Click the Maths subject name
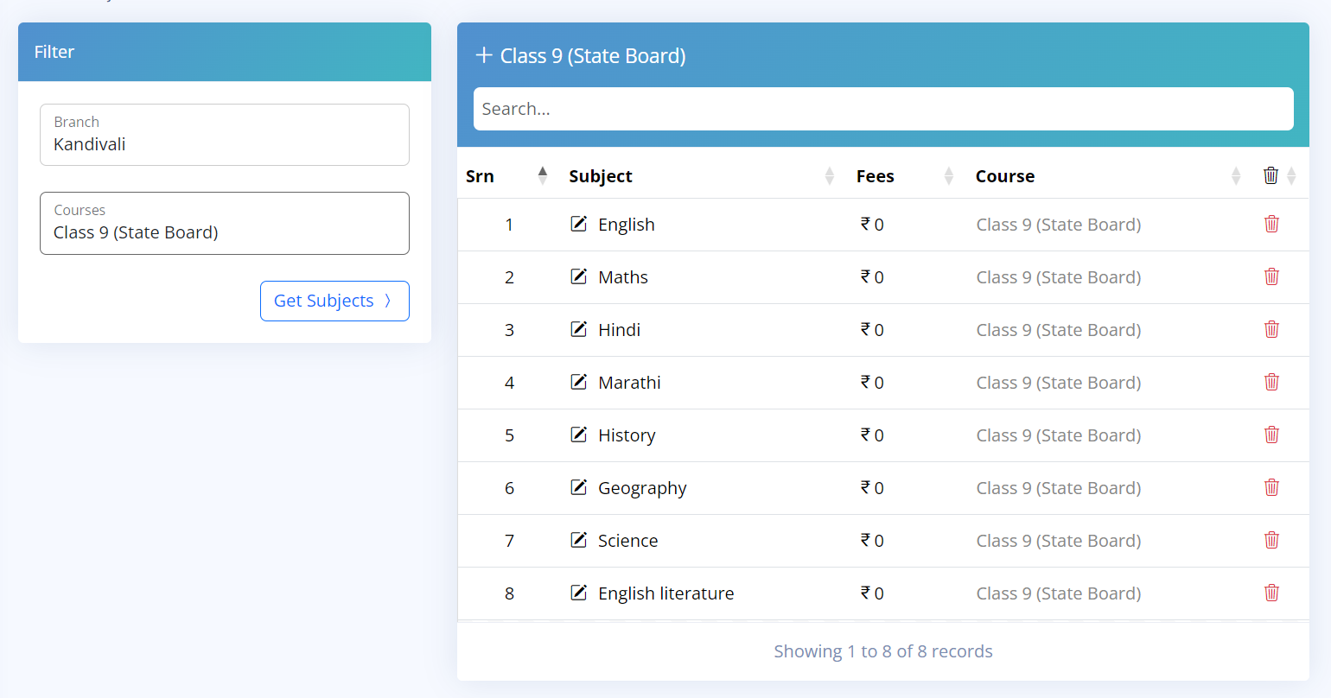Screen dimensions: 1331x698 click(x=623, y=277)
